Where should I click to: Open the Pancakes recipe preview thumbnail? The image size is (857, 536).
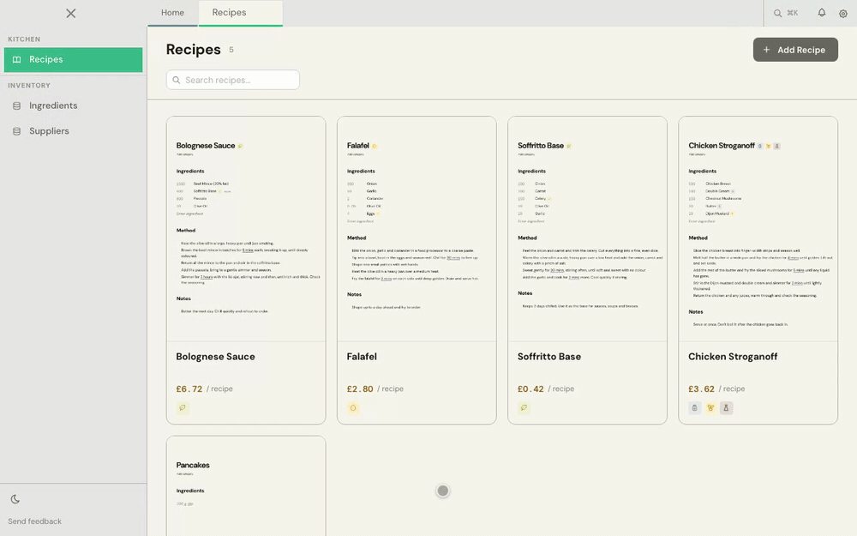246,485
